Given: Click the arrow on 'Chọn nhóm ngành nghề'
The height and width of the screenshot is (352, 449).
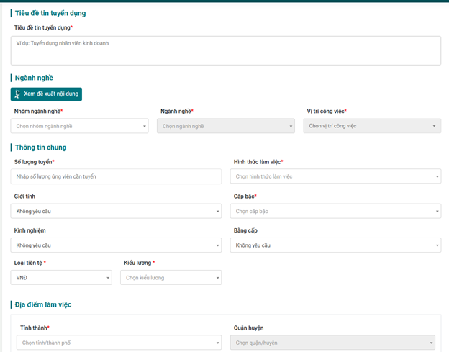Looking at the screenshot, I should tap(145, 127).
